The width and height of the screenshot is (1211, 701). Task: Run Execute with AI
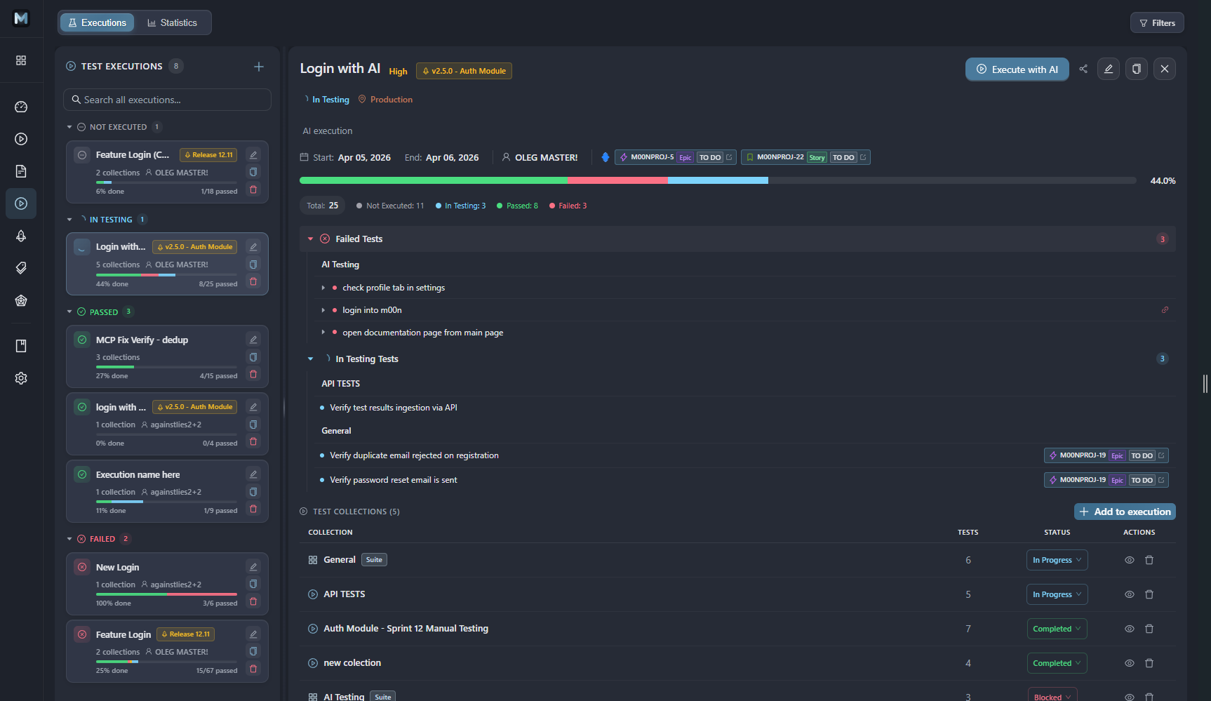point(1017,69)
